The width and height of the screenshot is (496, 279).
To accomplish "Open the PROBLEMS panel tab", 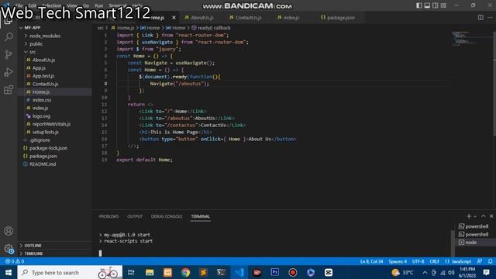I will coord(108,216).
